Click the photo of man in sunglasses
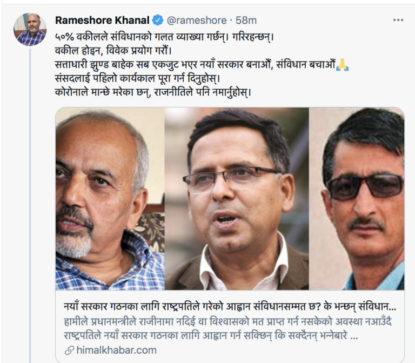Viewport: 415px width, 363px height. tap(357, 199)
